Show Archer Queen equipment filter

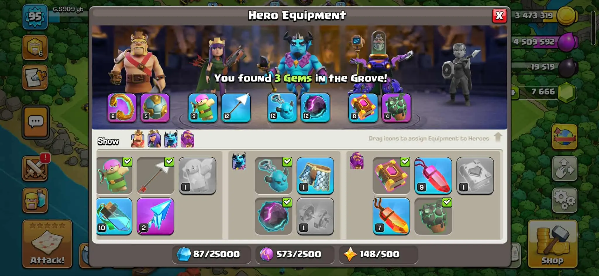[x=154, y=139]
